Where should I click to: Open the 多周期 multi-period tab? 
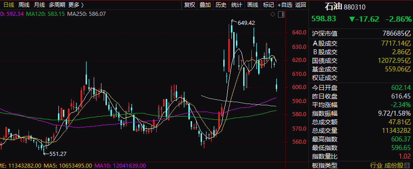click(x=57, y=5)
